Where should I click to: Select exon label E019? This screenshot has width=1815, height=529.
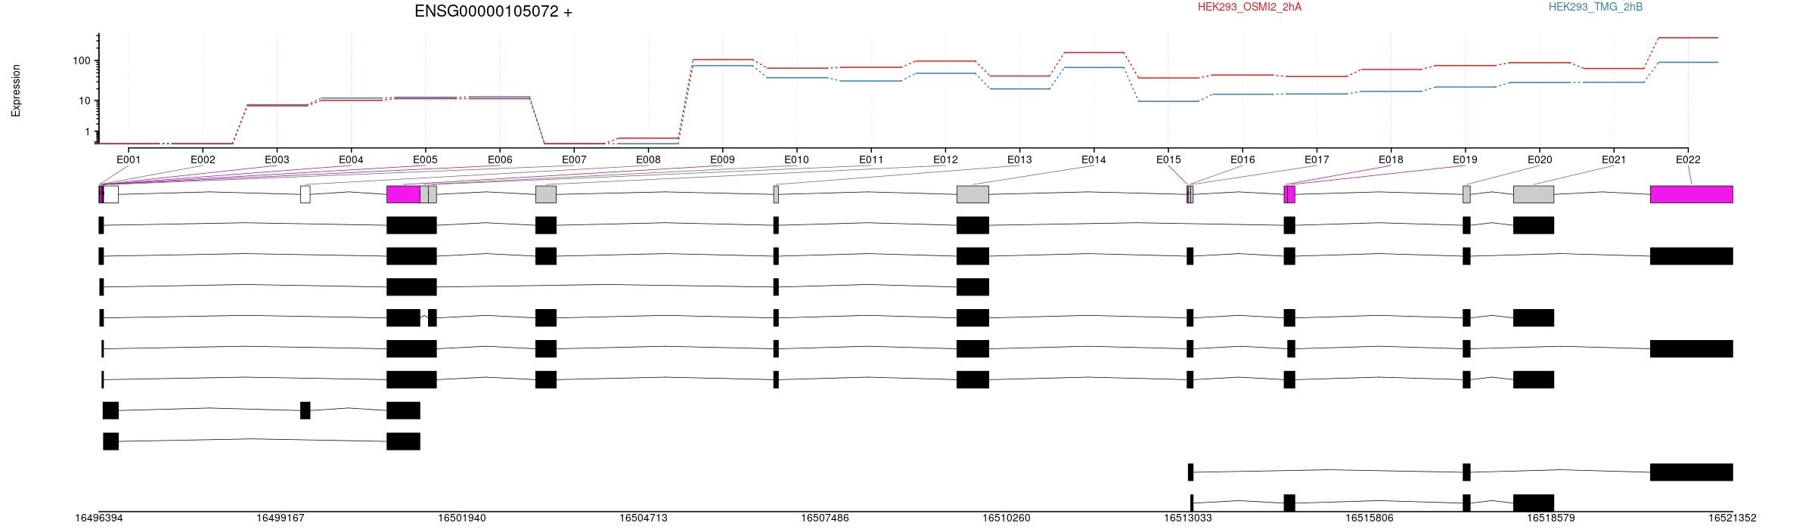(1465, 159)
